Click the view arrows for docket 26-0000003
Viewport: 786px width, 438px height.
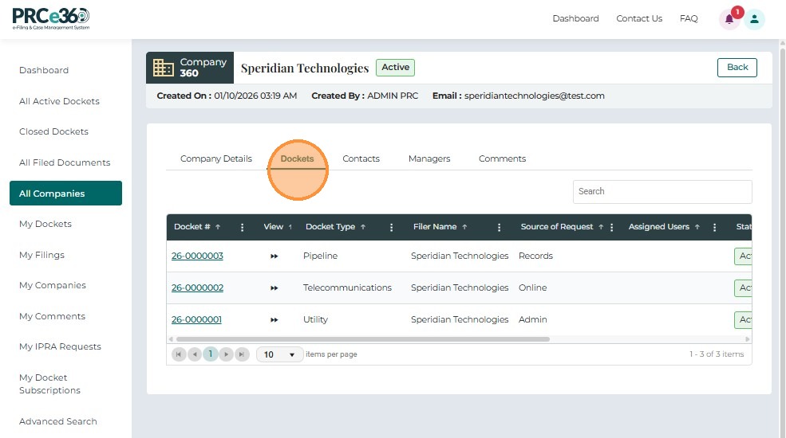click(x=275, y=256)
